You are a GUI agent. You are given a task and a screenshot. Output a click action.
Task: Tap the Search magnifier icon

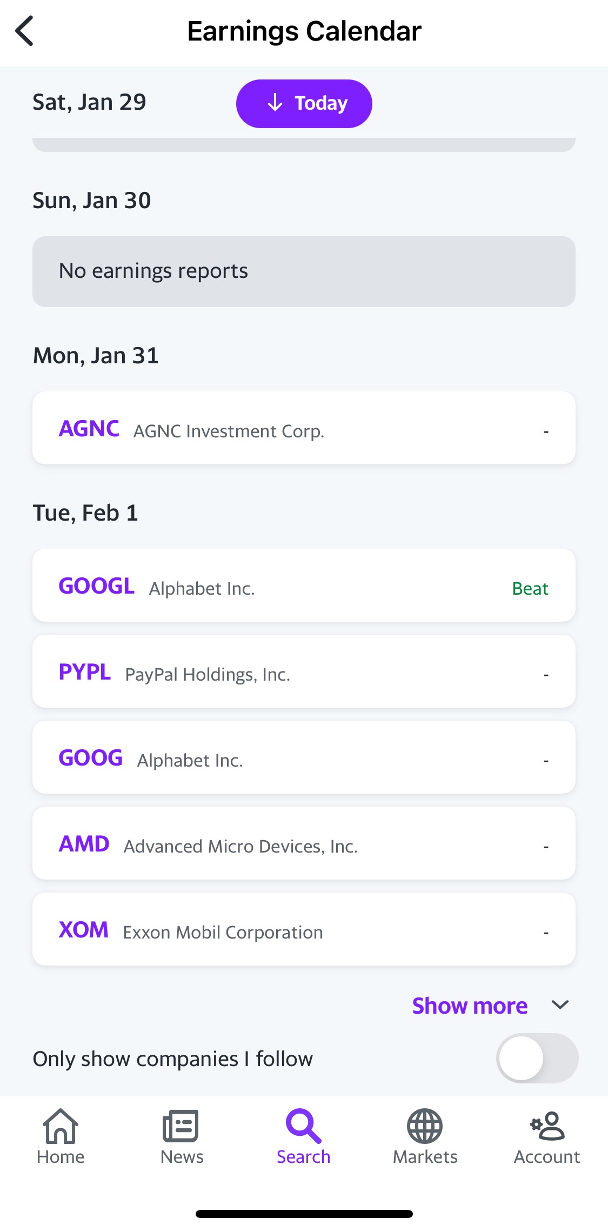pos(304,1127)
